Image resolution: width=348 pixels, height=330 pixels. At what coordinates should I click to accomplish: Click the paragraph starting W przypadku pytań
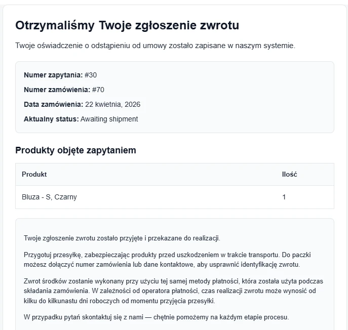(156, 317)
